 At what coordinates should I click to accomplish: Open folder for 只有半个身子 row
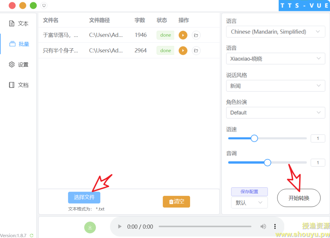click(196, 50)
